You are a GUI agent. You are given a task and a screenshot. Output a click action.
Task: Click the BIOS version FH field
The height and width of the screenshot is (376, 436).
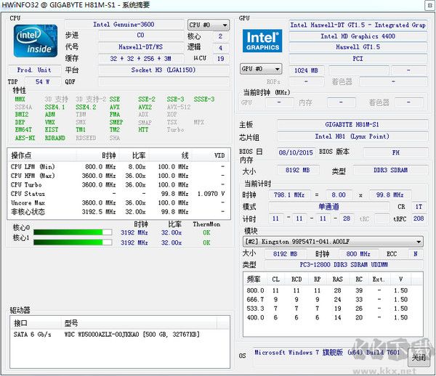click(x=396, y=152)
